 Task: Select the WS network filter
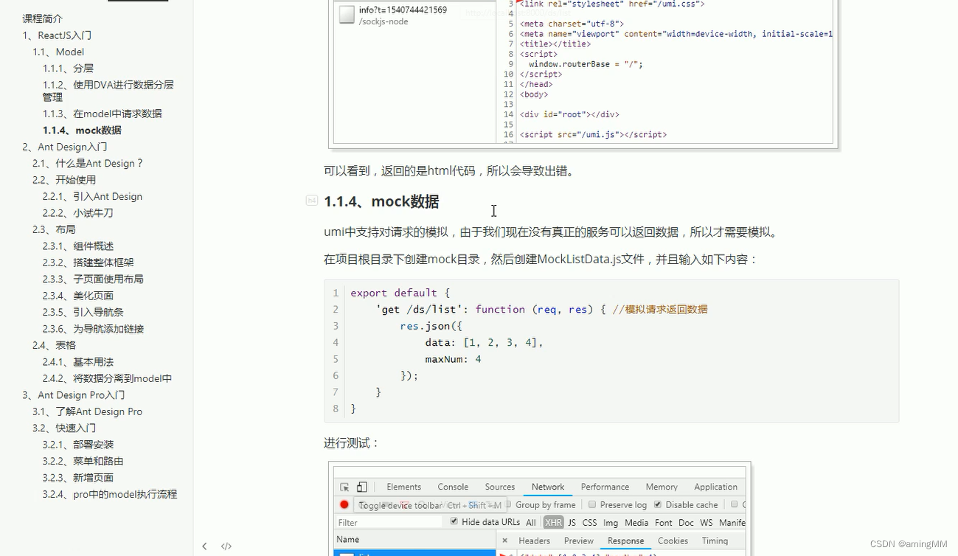tap(707, 522)
